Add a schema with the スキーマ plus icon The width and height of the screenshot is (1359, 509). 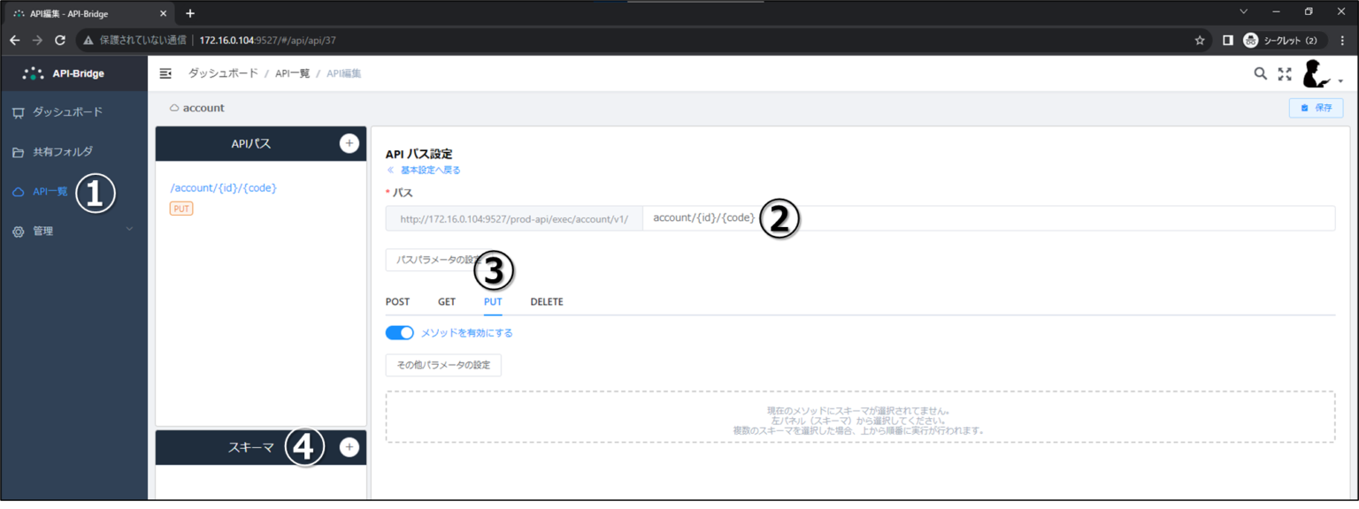349,446
